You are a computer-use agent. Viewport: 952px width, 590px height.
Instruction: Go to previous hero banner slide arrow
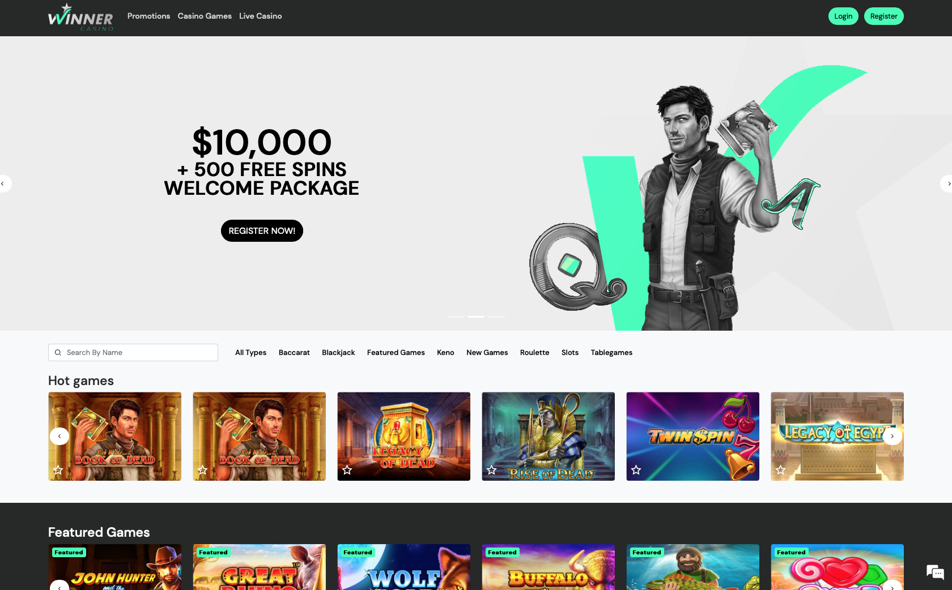tap(5, 183)
